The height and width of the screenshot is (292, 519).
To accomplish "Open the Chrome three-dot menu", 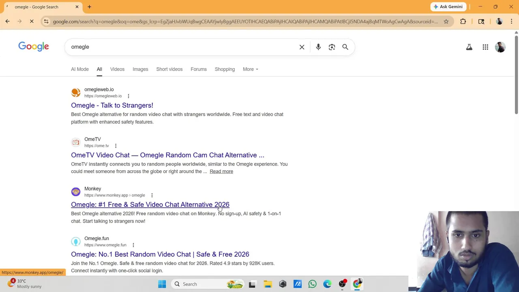I will 512,21.
